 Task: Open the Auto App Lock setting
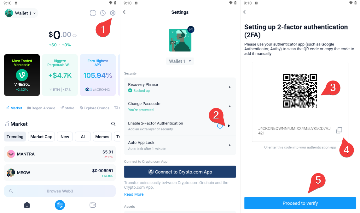coord(180,146)
